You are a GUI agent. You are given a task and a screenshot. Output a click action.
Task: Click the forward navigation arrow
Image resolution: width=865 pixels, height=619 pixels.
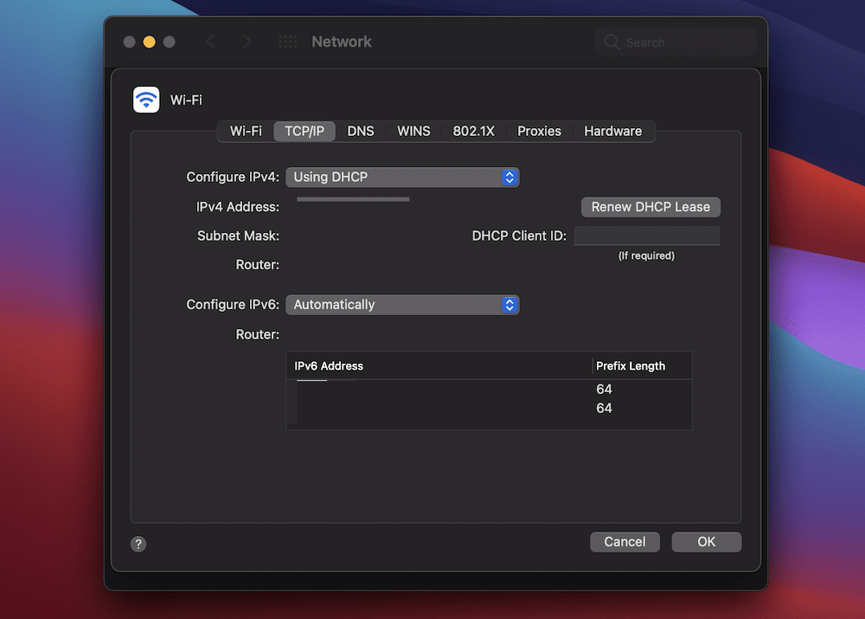point(247,41)
